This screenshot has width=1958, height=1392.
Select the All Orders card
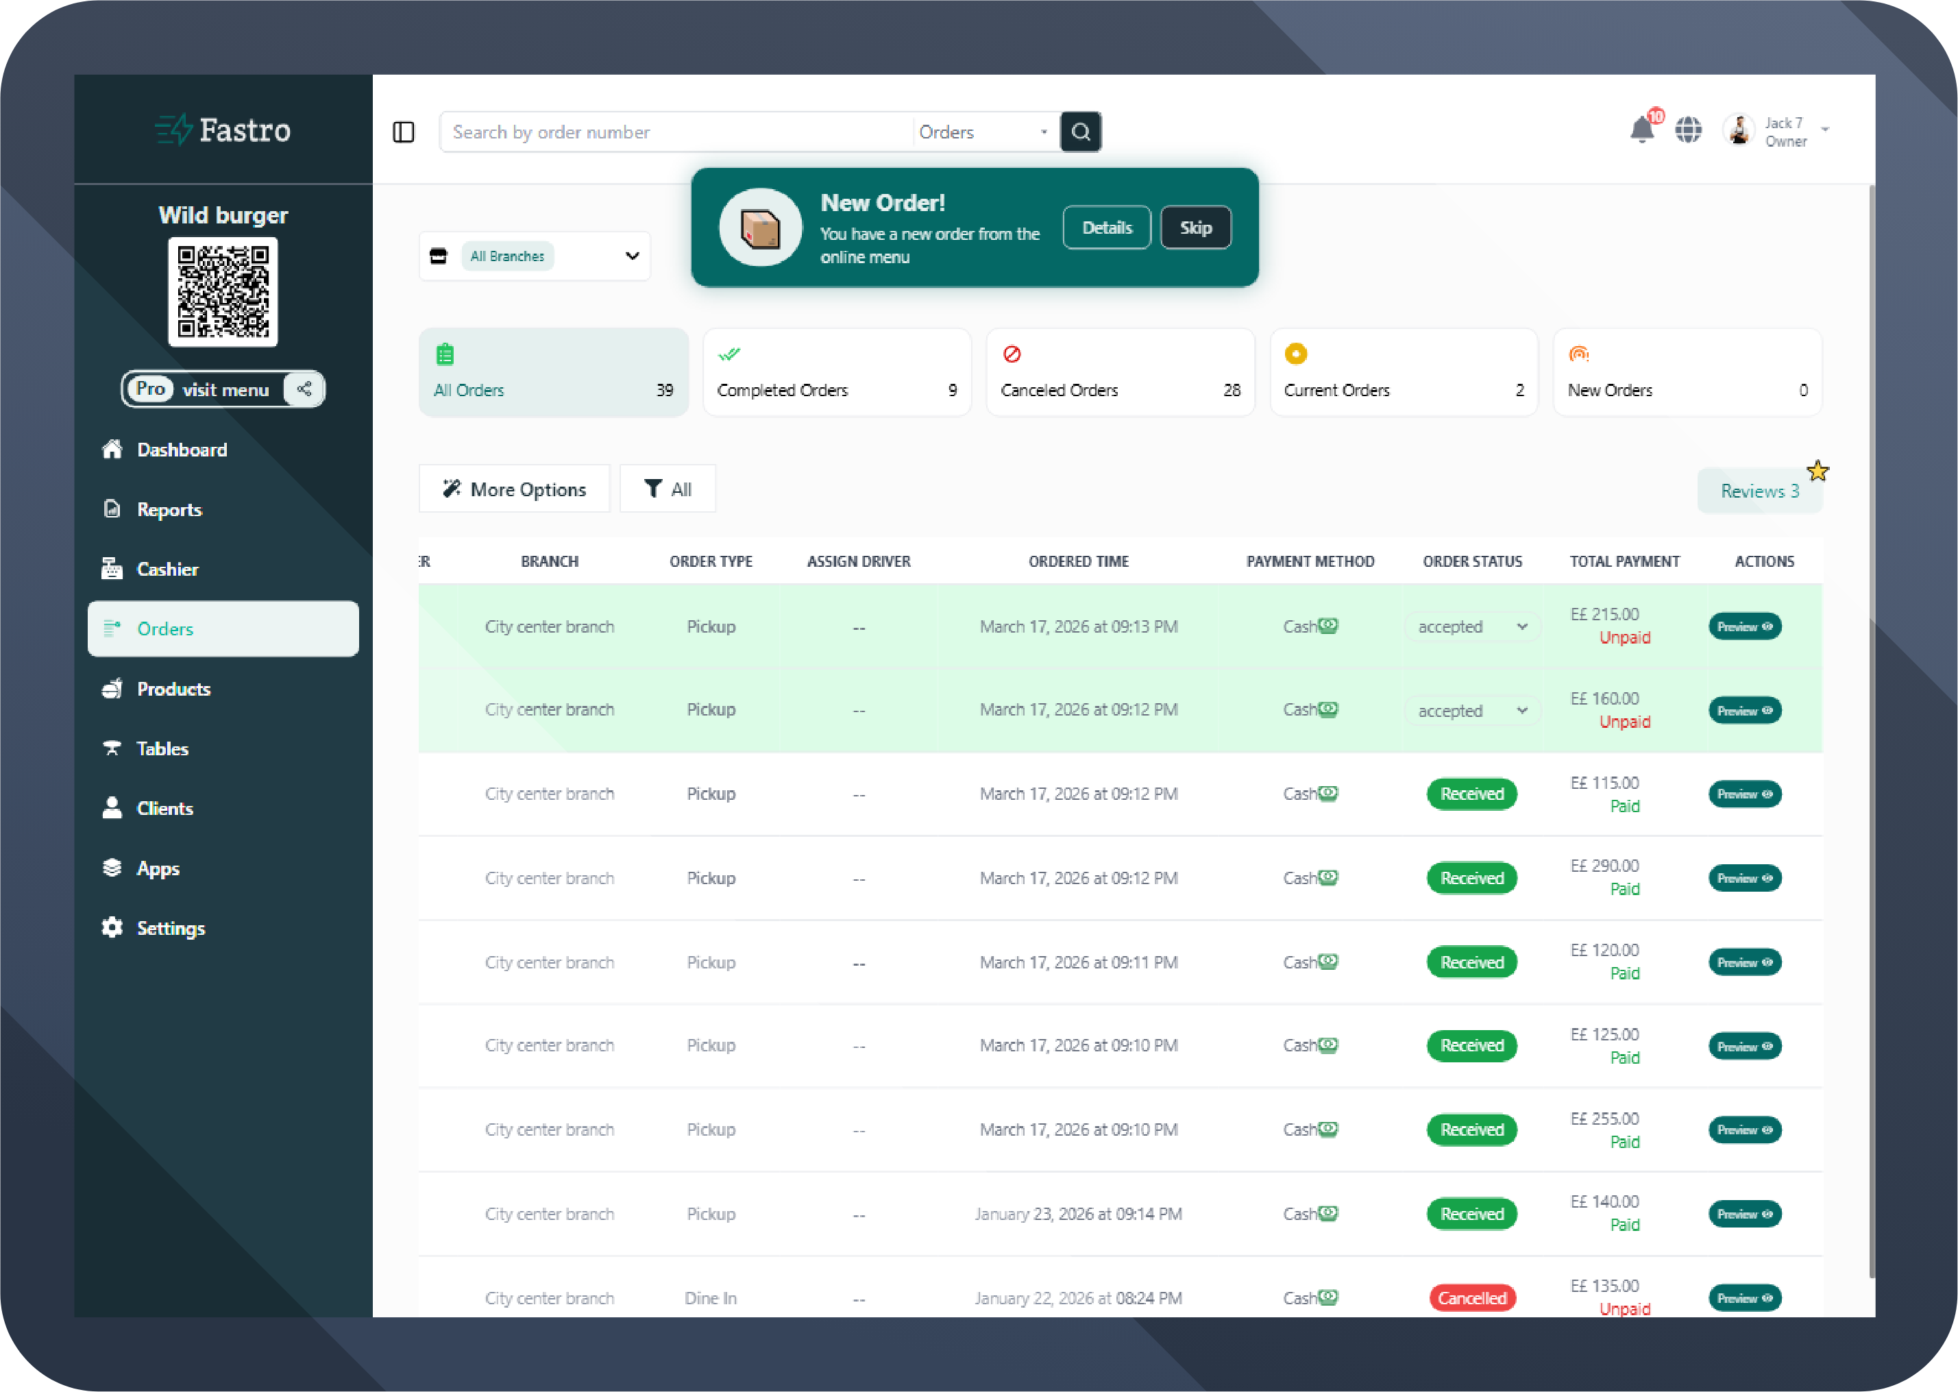(554, 373)
